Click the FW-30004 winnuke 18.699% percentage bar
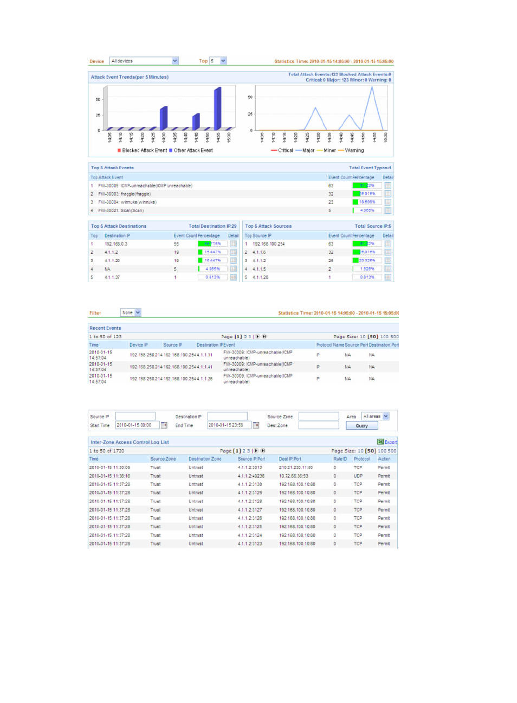 click(367, 202)
